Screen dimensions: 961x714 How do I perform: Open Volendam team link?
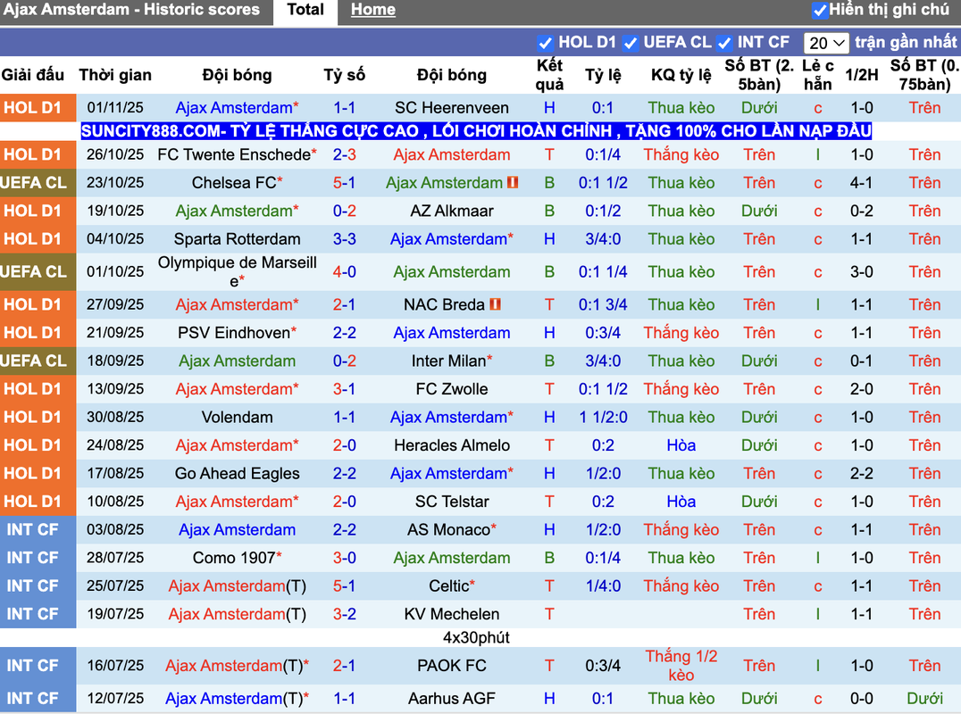pyautogui.click(x=238, y=417)
